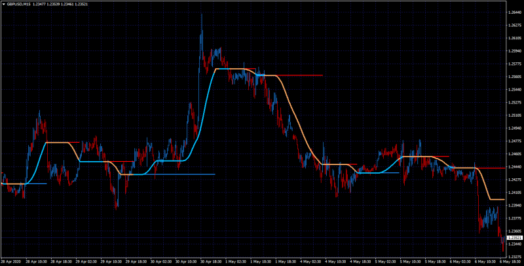Click the 5 May 18:30 time label

[436, 261]
